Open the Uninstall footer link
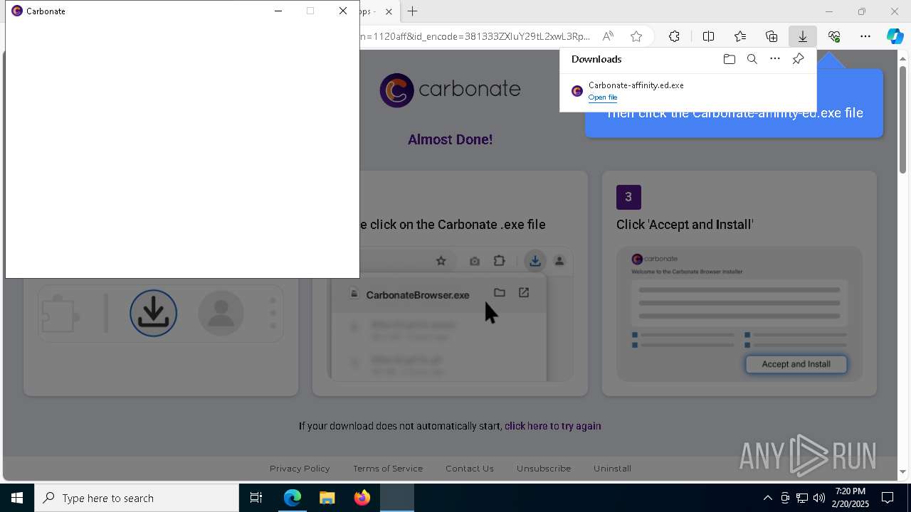 tap(612, 469)
